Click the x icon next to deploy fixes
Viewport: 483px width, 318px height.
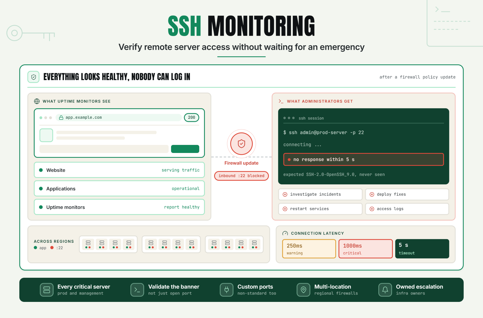click(372, 194)
